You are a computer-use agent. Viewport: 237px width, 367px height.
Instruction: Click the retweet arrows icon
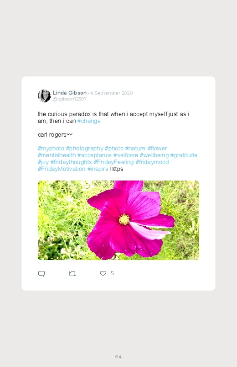click(72, 274)
